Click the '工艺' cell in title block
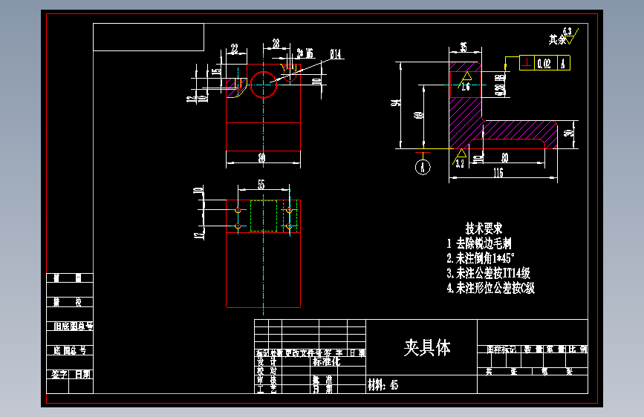Viewport: 644px width, 417px height. pyautogui.click(x=267, y=389)
